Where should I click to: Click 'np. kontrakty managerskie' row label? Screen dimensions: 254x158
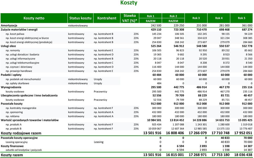(x=21, y=108)
